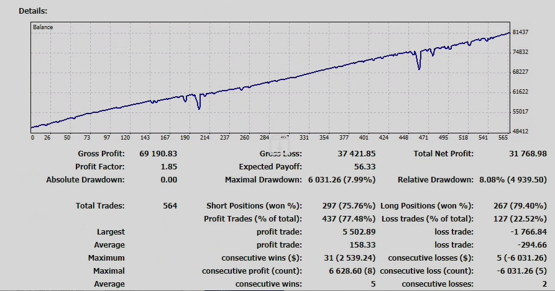Click the Maximal row label

(x=109, y=271)
